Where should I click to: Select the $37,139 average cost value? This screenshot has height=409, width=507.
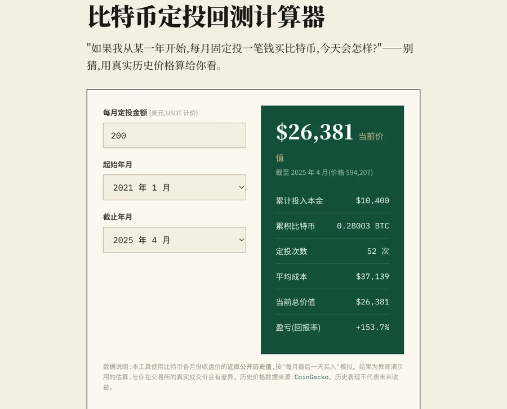(x=372, y=276)
